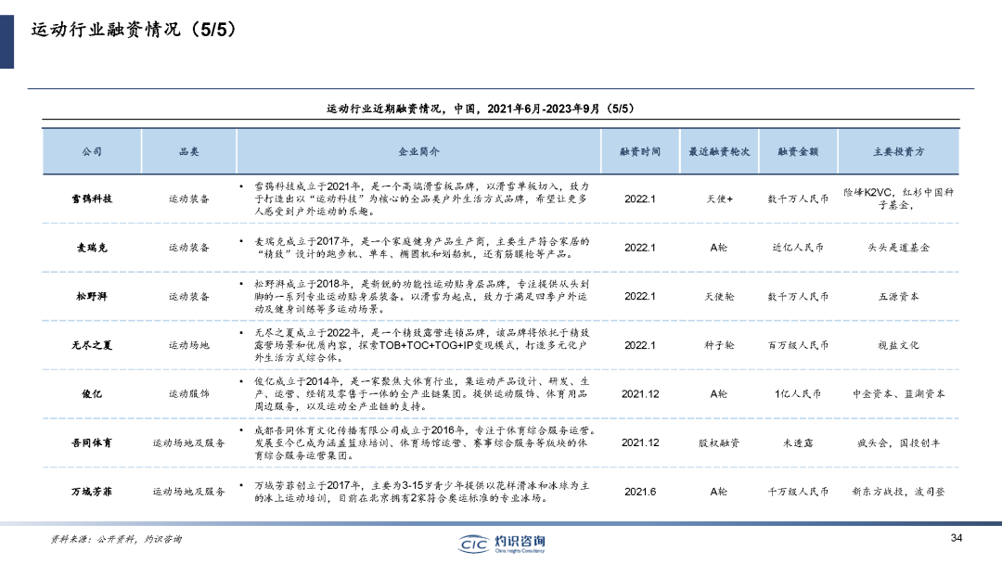Select financing date 2021.6

click(x=639, y=492)
